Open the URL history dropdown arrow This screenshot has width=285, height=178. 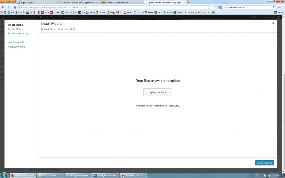tap(212, 7)
